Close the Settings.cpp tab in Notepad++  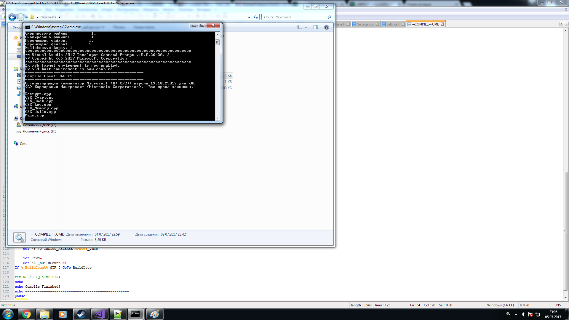click(x=377, y=24)
